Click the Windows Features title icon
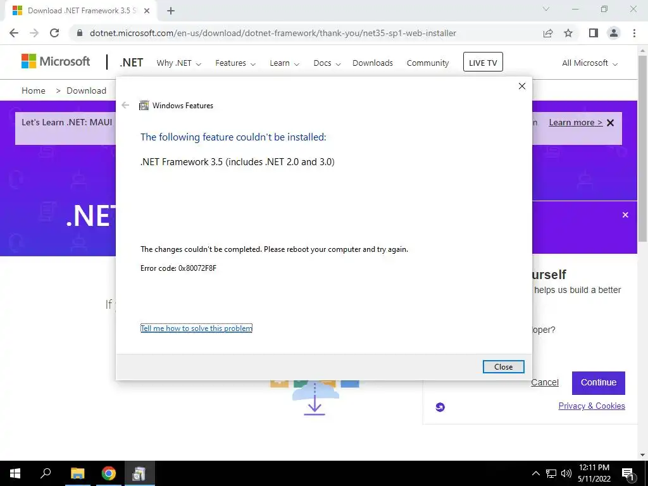 click(144, 106)
